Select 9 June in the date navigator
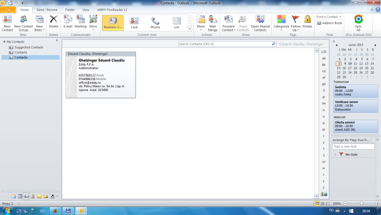 345,64
